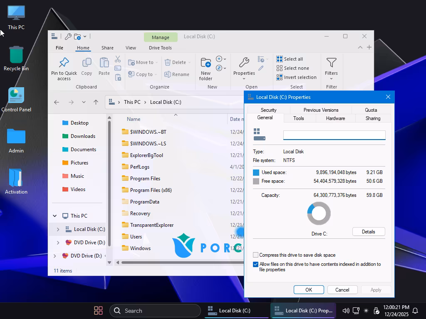Click the Paste icon in ribbon
This screenshot has height=319, width=426.
pyautogui.click(x=104, y=63)
